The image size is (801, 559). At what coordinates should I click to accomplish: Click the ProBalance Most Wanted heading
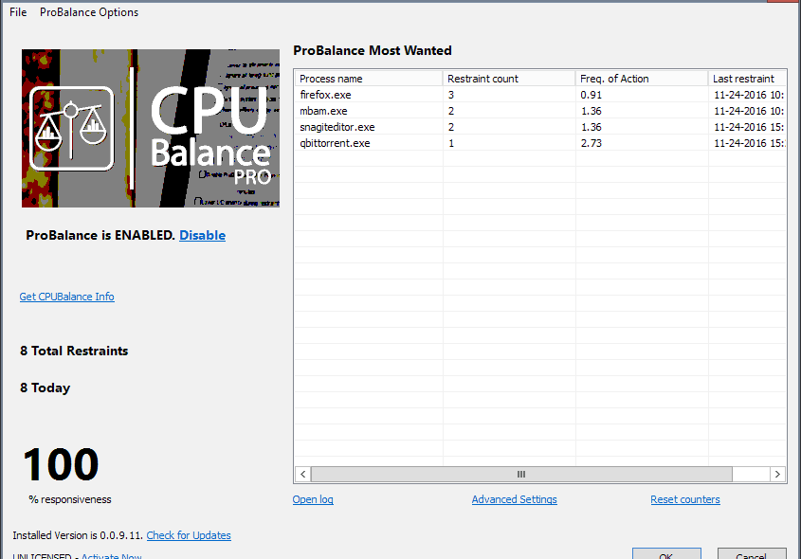click(x=373, y=50)
